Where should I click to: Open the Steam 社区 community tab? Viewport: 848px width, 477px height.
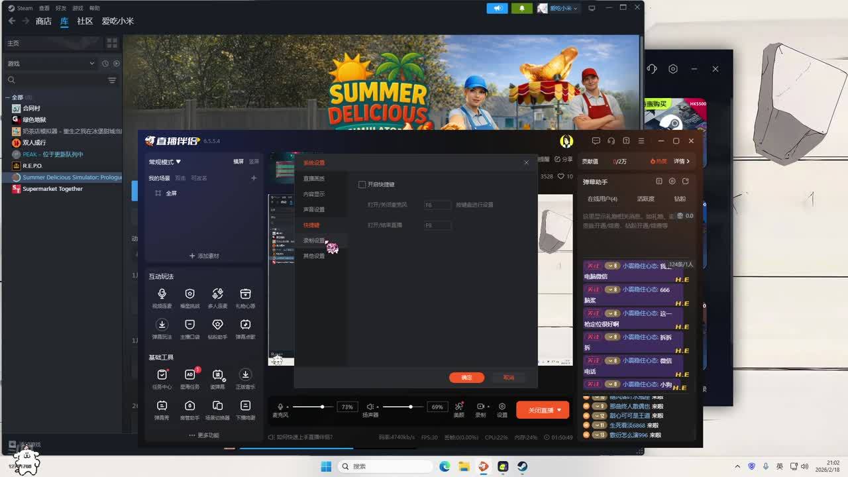point(85,21)
